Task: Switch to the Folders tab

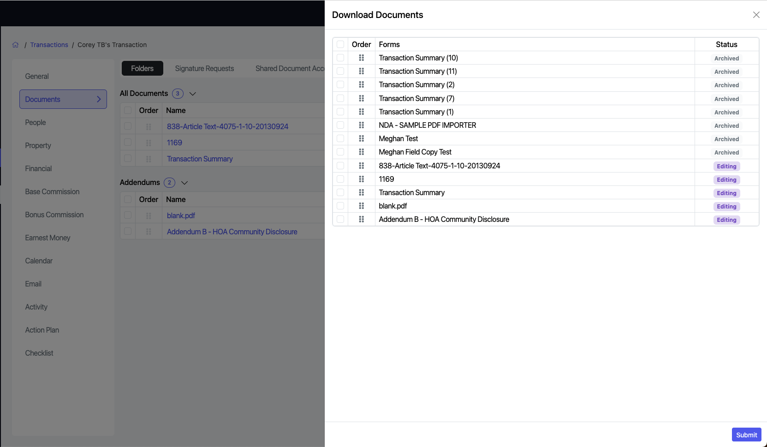Action: click(143, 68)
